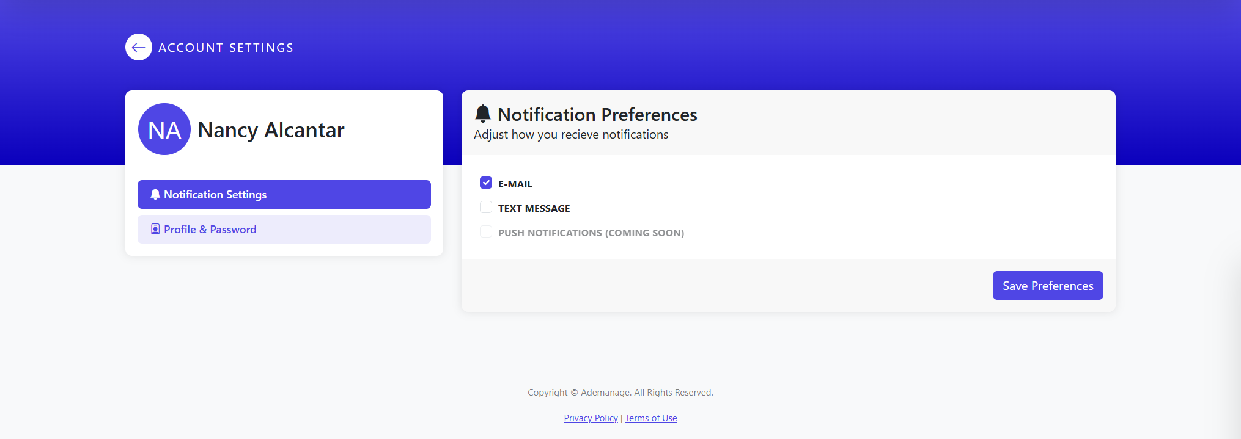Click the bell icon in Notification Settings
1241x439 pixels.
pyautogui.click(x=155, y=194)
